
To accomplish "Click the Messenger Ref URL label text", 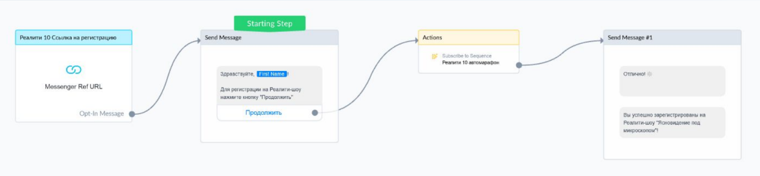I will (x=74, y=87).
